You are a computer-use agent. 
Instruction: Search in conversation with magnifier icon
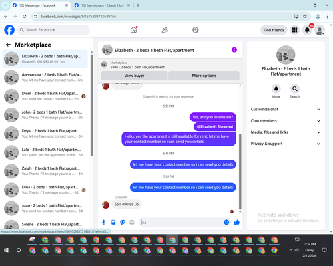295,89
